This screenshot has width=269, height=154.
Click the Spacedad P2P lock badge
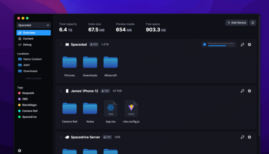94,44
